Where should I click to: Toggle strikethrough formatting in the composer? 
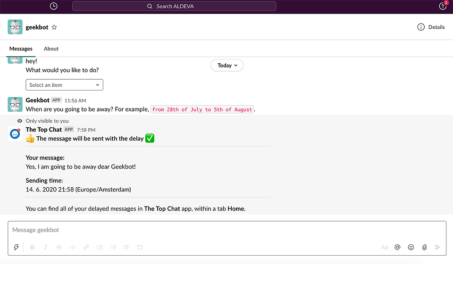(x=59, y=247)
